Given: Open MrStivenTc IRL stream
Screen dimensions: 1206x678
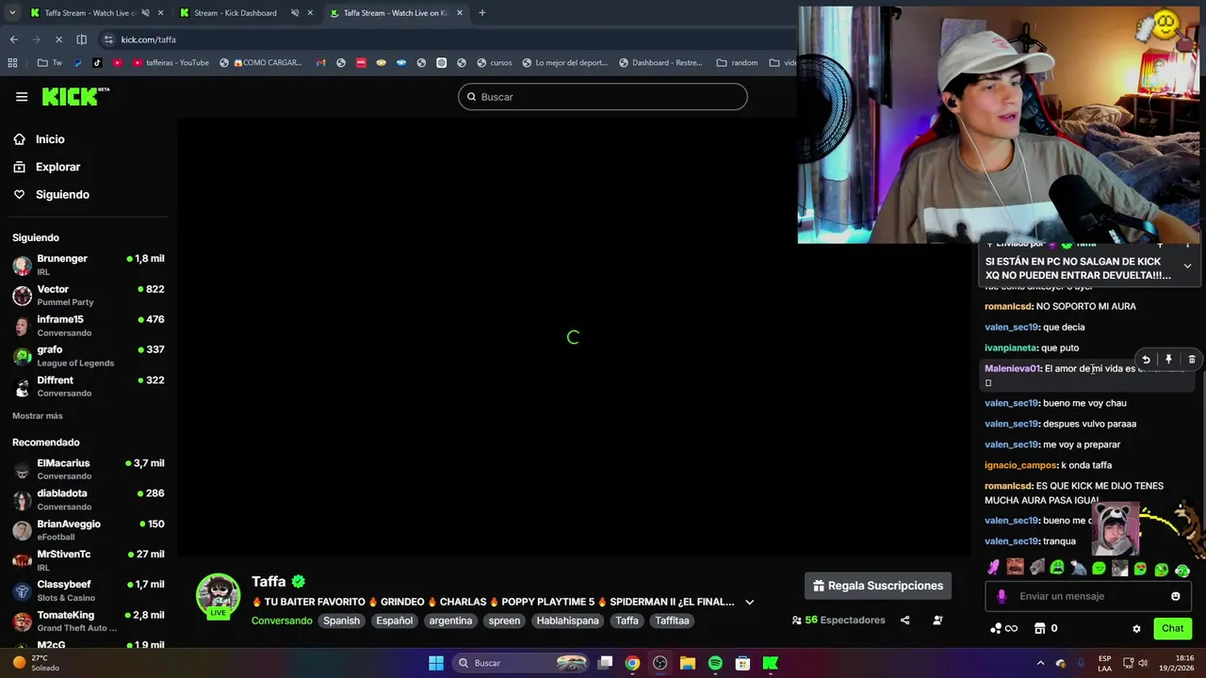Looking at the screenshot, I should 89,560.
